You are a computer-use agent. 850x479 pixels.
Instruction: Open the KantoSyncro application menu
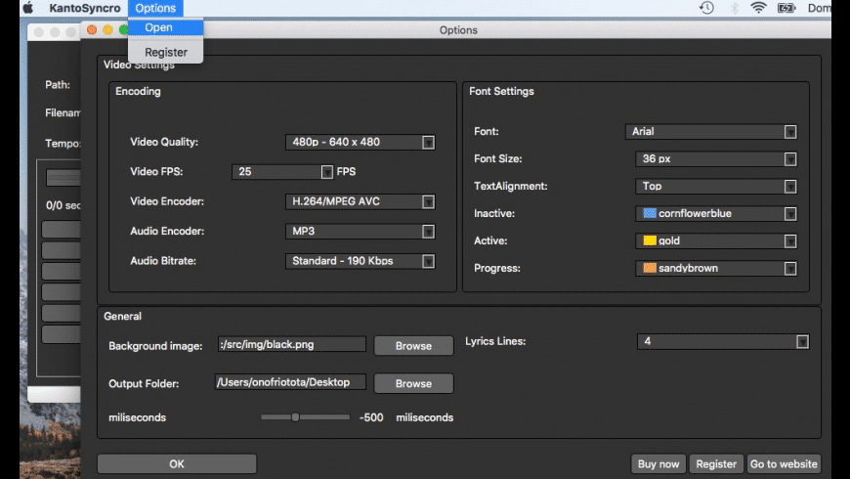85,8
